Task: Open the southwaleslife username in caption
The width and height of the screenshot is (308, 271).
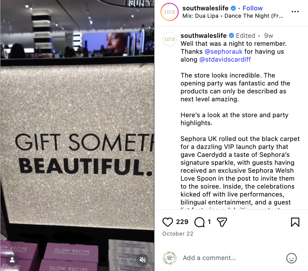Action: click(x=203, y=36)
